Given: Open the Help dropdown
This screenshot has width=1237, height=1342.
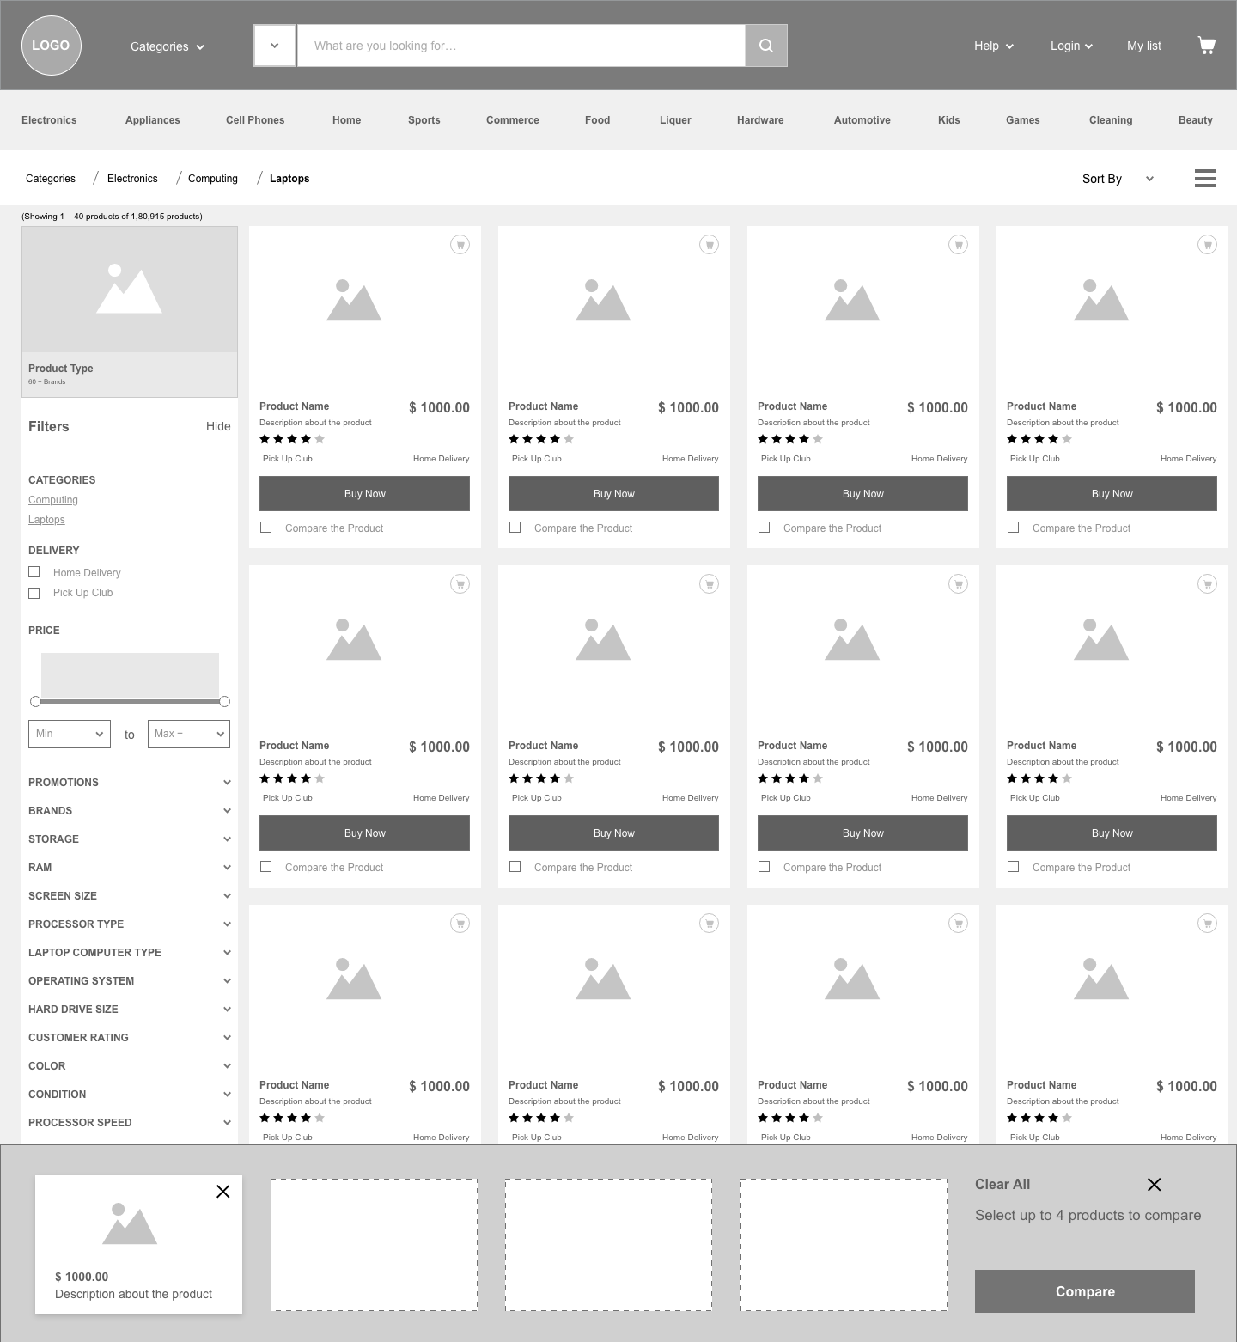Looking at the screenshot, I should pyautogui.click(x=994, y=46).
